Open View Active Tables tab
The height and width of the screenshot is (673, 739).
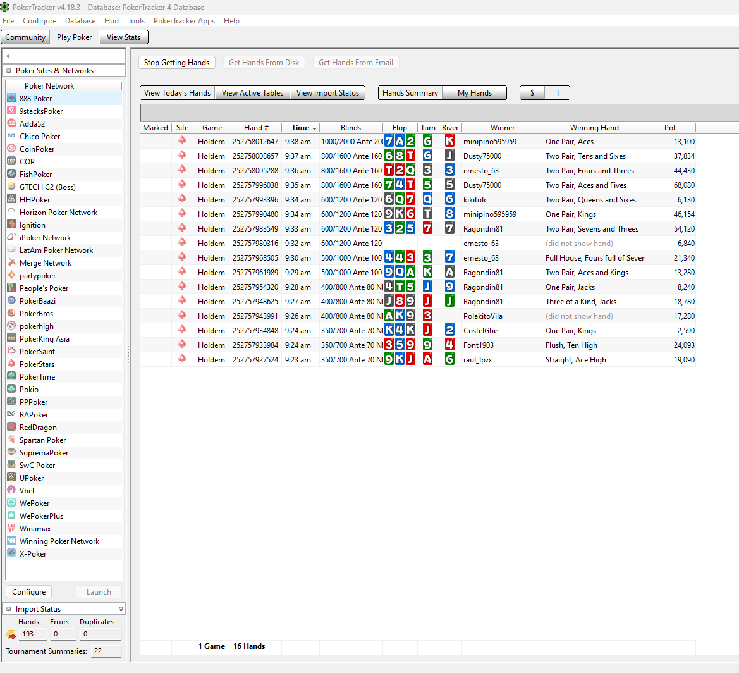253,93
